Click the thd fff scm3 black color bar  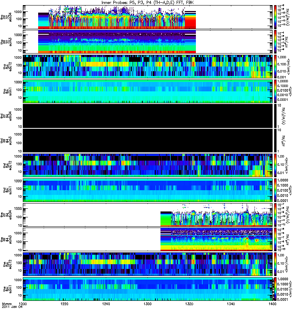pos(275,141)
